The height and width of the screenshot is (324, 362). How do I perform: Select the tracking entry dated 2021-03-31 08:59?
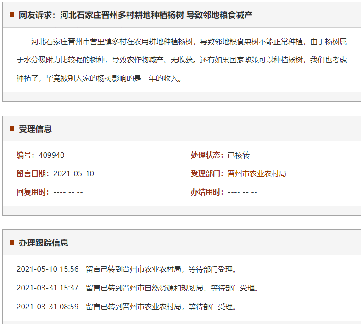pyautogui.click(x=127, y=307)
